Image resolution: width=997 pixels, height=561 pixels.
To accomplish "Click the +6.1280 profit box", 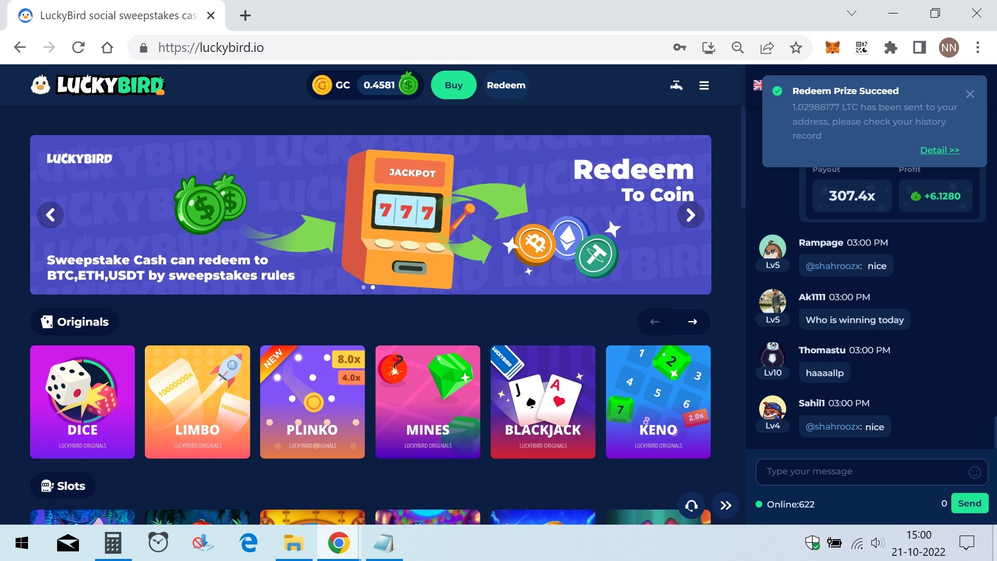I will 936,196.
